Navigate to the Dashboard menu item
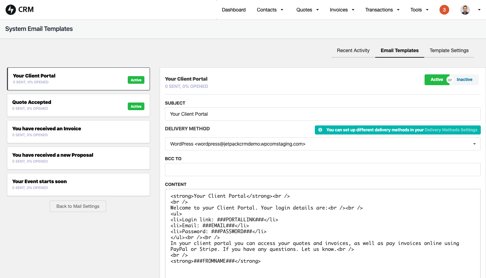This screenshot has height=278, width=486. coord(234,10)
